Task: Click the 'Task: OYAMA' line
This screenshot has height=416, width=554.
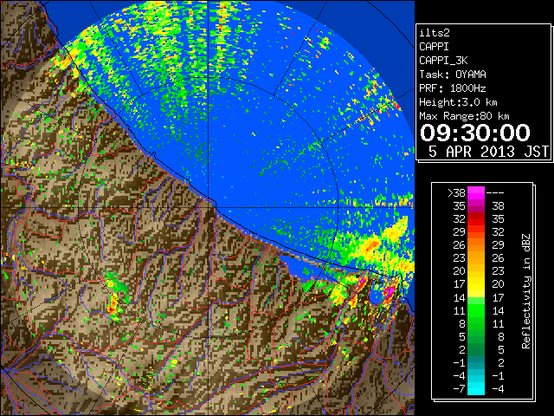Action: click(x=453, y=75)
